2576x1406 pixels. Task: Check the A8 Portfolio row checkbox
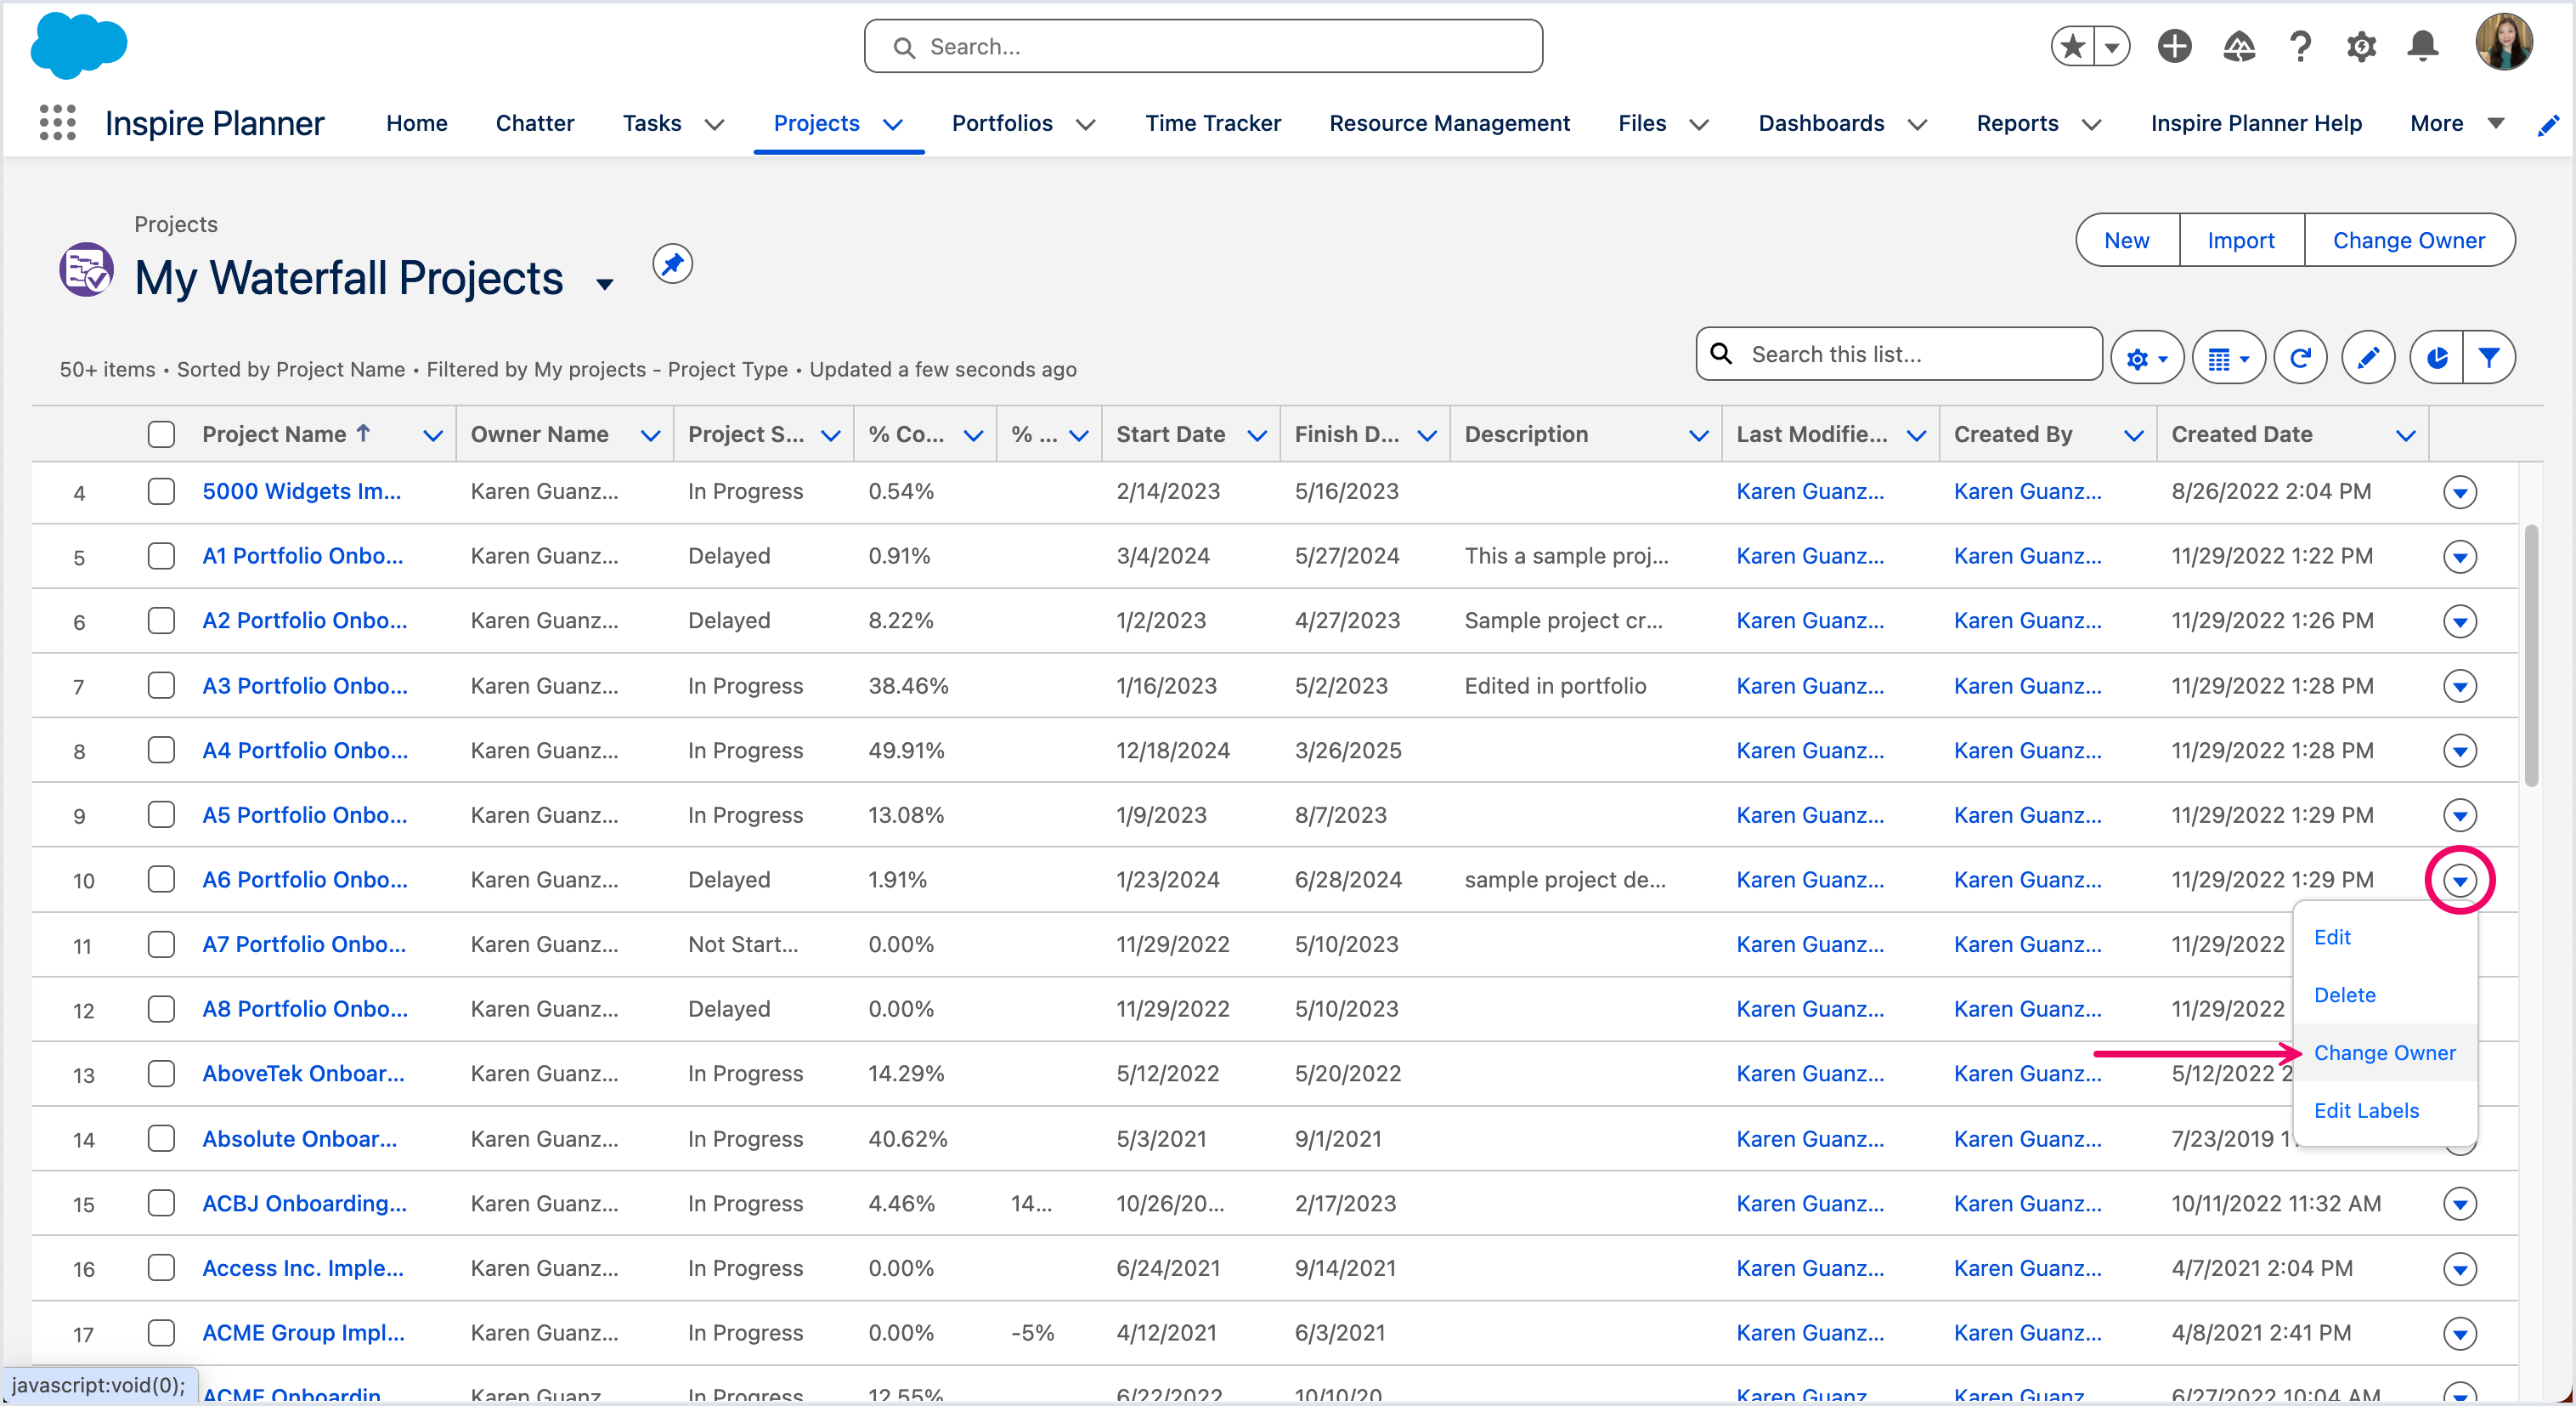(x=161, y=1009)
